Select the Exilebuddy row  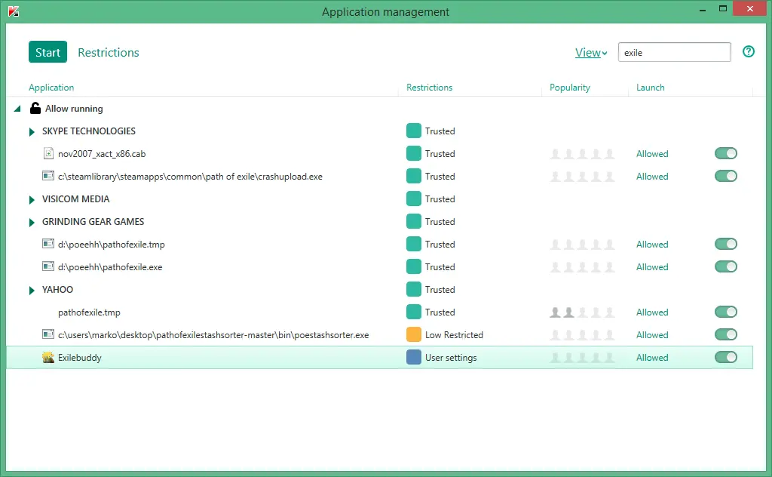[x=380, y=357]
